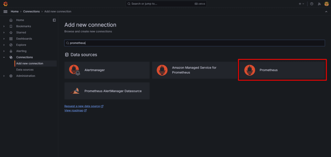
Task: Open Dashboards in the sidebar
Action: tap(24, 39)
